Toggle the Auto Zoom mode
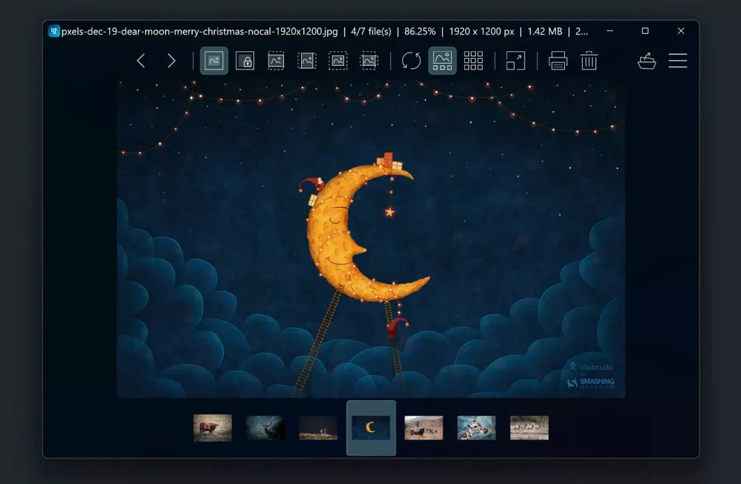The image size is (741, 484). click(x=214, y=61)
